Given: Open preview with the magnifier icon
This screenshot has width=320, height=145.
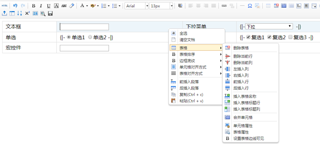Looking at the screenshot, I should coord(43,14).
